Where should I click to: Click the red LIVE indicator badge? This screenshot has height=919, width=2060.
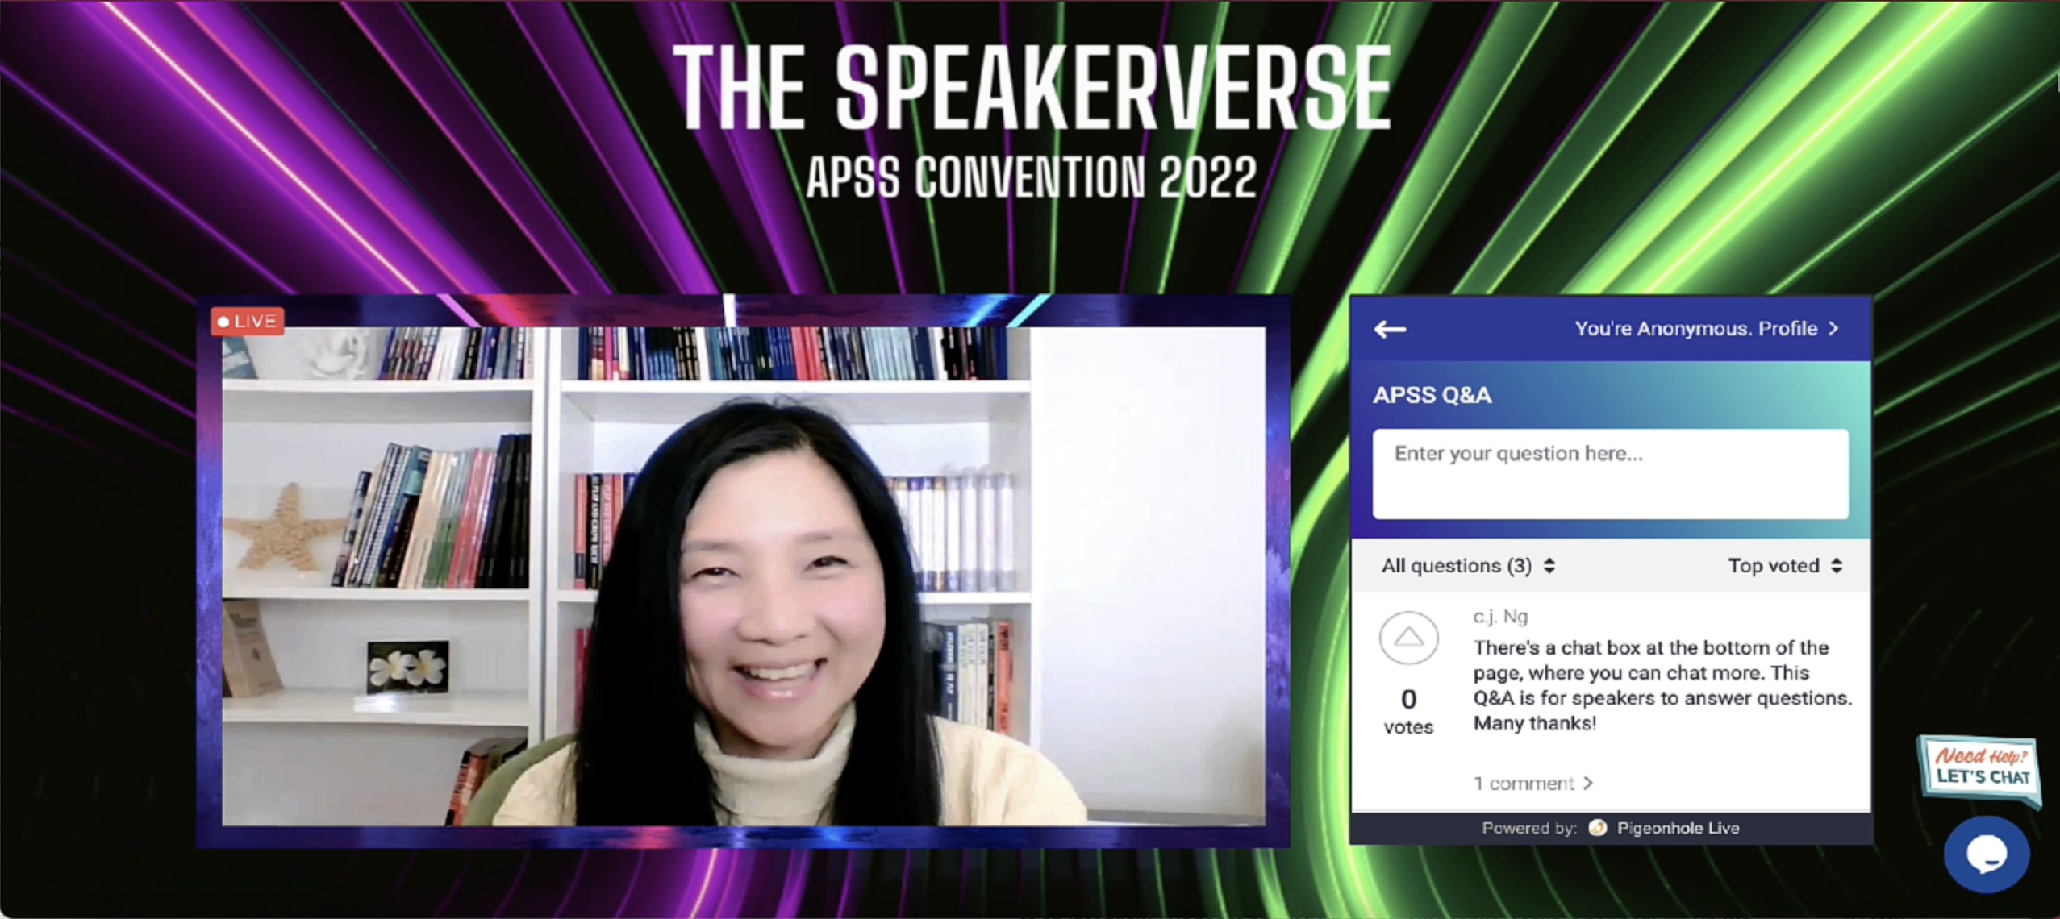click(x=248, y=321)
